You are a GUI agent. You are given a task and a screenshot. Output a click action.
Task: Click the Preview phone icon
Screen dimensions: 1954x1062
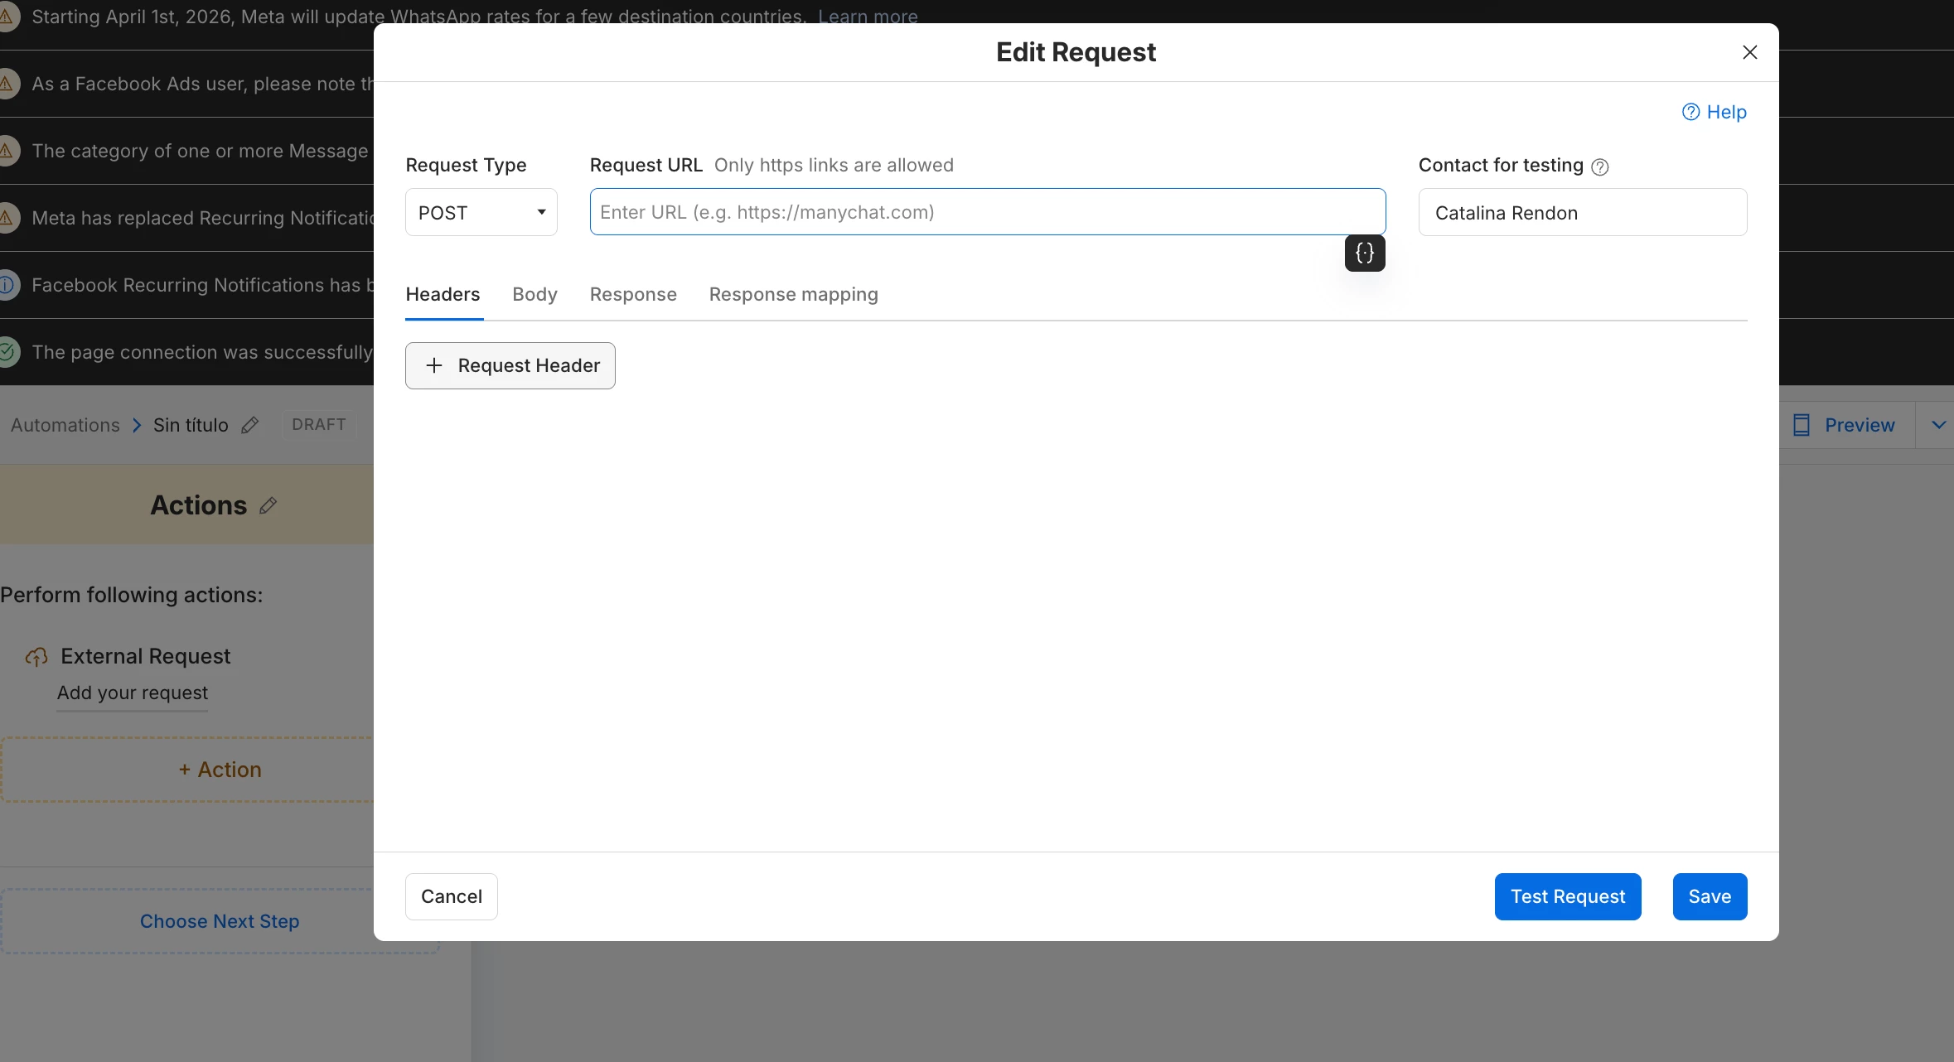1801,425
